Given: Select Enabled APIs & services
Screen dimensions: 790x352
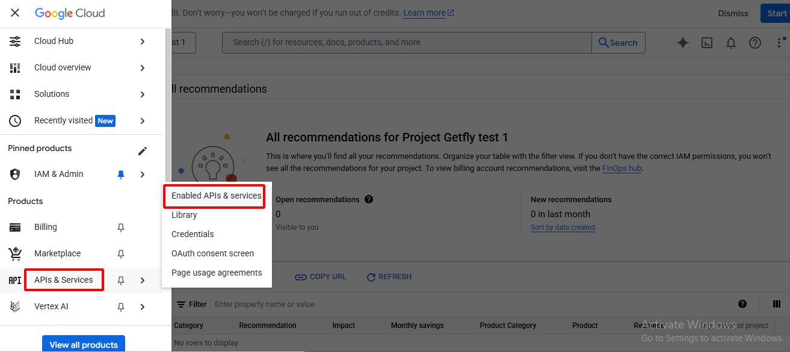Looking at the screenshot, I should point(216,196).
